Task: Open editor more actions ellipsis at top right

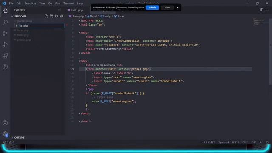Action: 267,10
